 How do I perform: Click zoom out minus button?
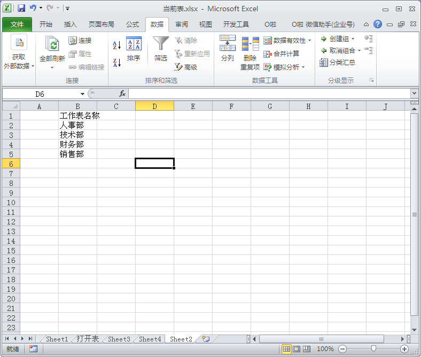[342, 348]
